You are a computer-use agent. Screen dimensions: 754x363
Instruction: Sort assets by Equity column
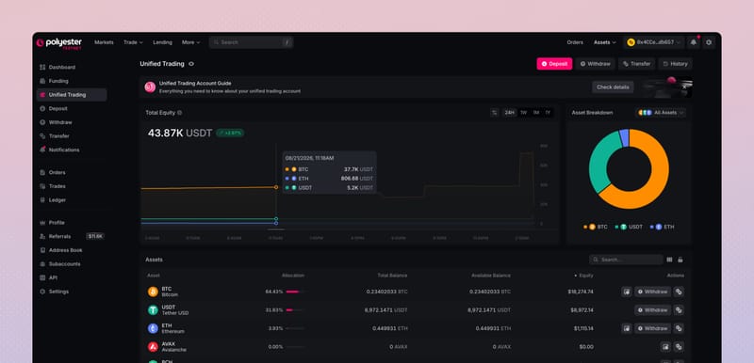[584, 276]
